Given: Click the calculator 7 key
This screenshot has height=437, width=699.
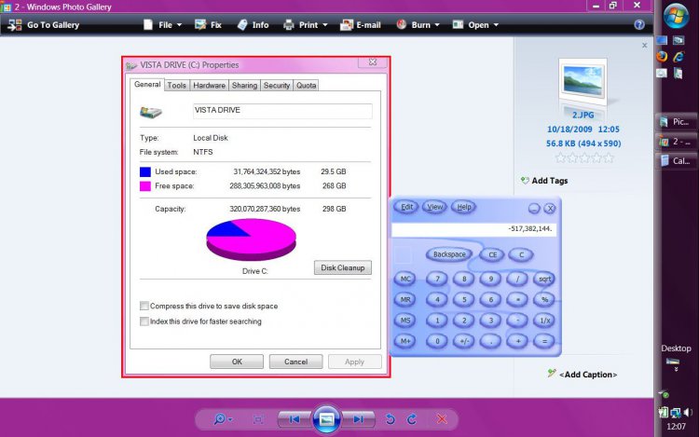Looking at the screenshot, I should [x=437, y=279].
